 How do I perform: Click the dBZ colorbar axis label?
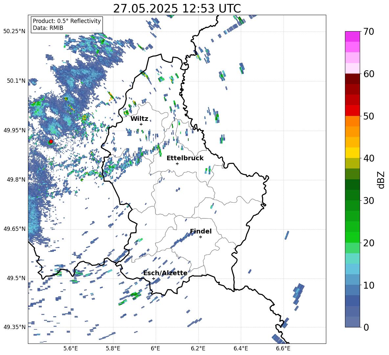[x=381, y=180]
